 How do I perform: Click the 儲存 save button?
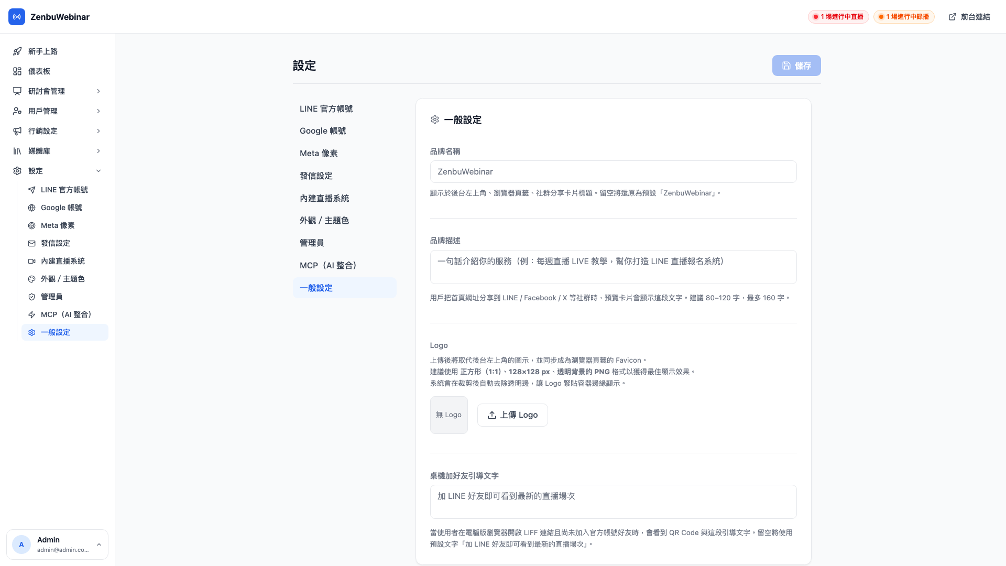click(x=796, y=66)
